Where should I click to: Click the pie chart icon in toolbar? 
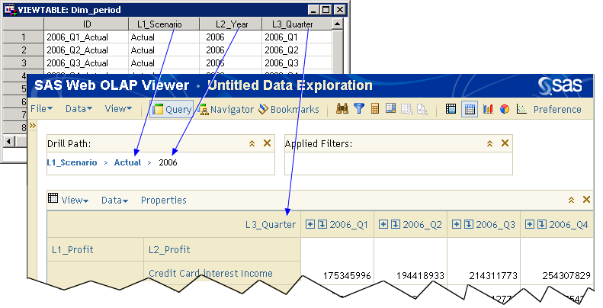click(504, 109)
